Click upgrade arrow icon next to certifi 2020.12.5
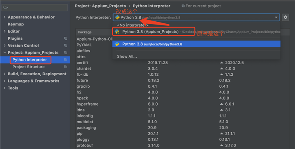This screenshot has width=295, height=149. tap(222, 63)
